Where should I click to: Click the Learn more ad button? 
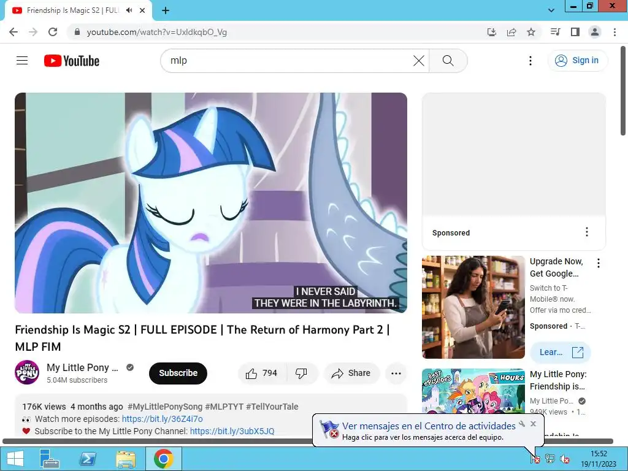[x=561, y=352]
